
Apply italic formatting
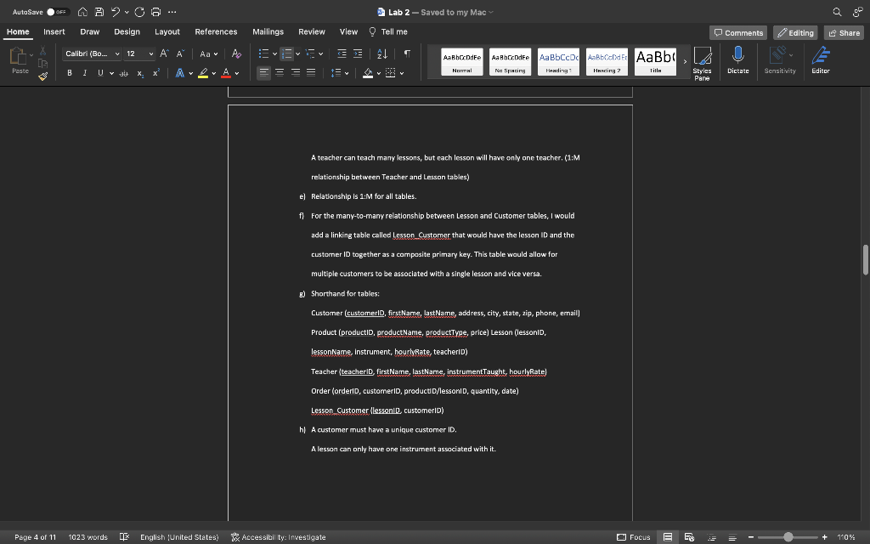tap(82, 73)
